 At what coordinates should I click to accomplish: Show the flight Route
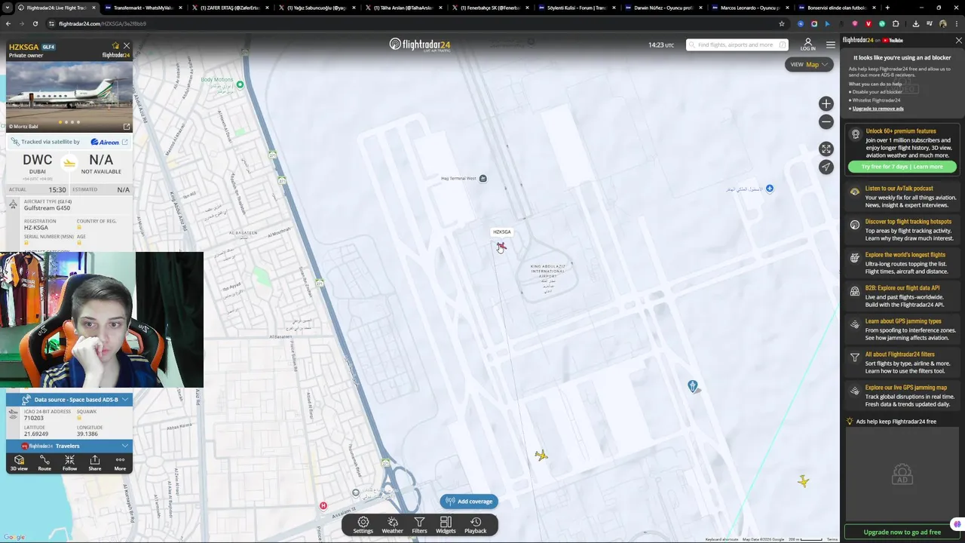pyautogui.click(x=44, y=463)
